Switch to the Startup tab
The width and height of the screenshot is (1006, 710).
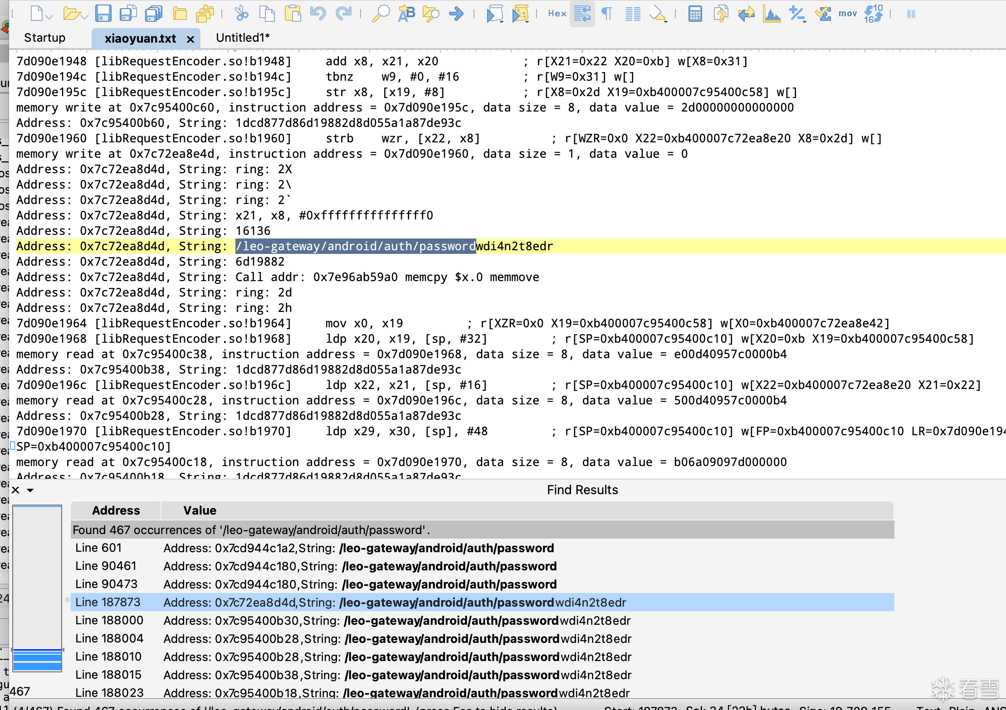[44, 38]
